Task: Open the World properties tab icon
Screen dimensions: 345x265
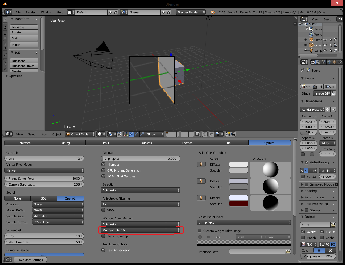Action: click(329, 62)
